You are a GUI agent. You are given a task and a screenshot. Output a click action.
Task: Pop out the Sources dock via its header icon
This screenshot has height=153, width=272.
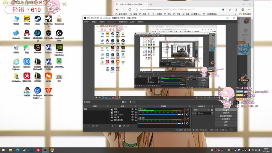click(135, 106)
